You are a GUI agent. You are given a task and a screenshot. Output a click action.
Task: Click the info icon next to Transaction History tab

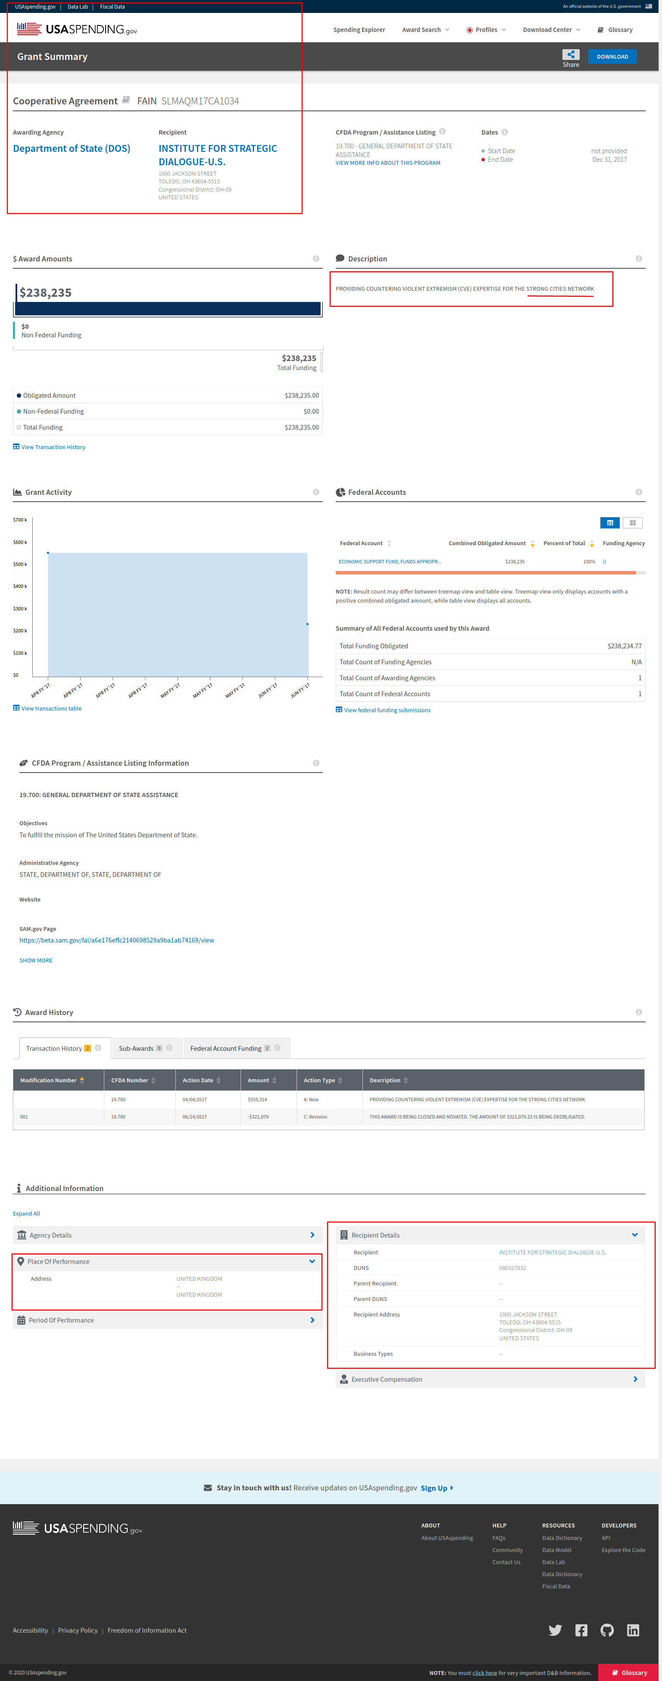(98, 1048)
